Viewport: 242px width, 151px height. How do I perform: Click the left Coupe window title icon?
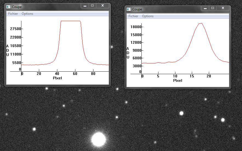pyautogui.click(x=8, y=7)
